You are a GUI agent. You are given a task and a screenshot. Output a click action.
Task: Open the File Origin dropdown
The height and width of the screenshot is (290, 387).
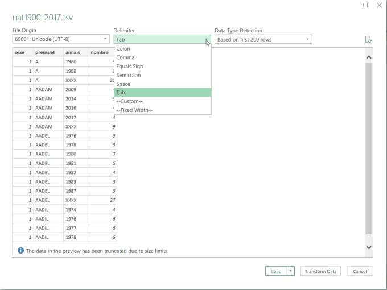pyautogui.click(x=61, y=39)
